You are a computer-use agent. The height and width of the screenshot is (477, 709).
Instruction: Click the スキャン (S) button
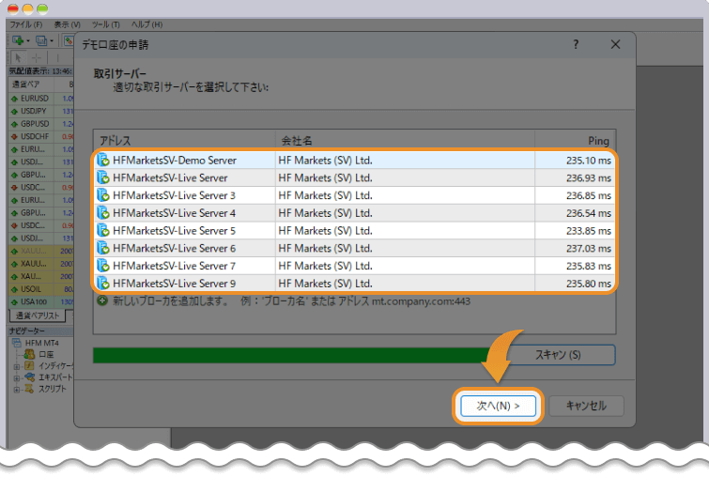pos(559,355)
